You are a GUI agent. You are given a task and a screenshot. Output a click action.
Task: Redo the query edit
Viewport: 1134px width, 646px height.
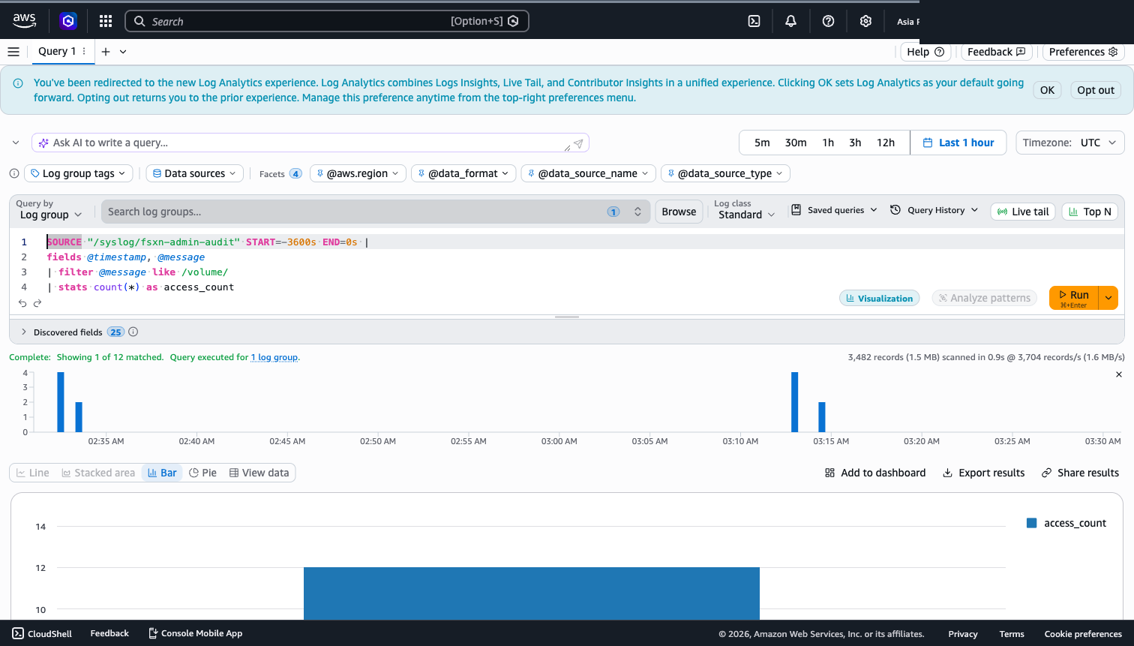[x=37, y=303]
